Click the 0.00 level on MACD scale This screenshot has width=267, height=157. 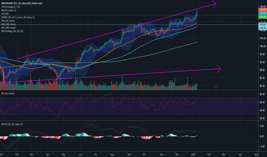point(262,136)
